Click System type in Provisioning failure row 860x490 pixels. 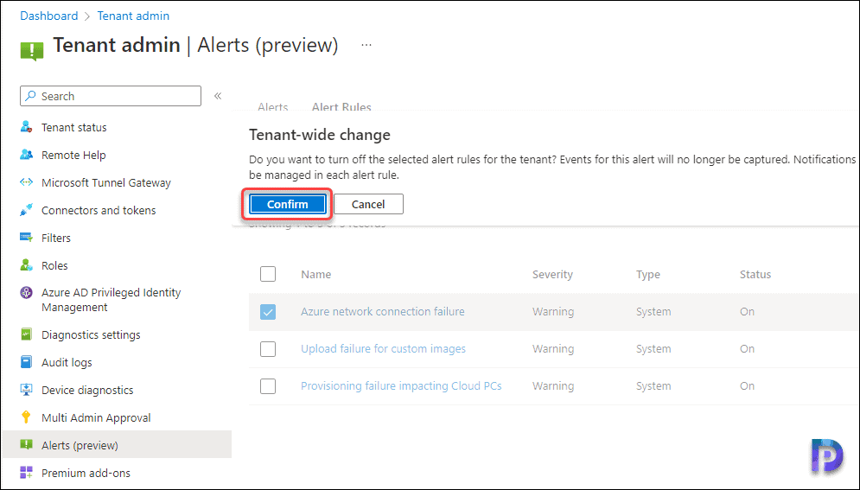click(653, 385)
